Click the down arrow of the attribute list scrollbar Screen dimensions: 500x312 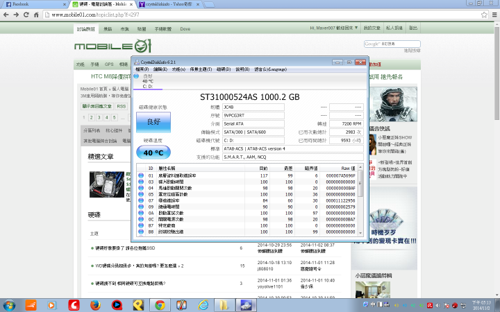[360, 233]
